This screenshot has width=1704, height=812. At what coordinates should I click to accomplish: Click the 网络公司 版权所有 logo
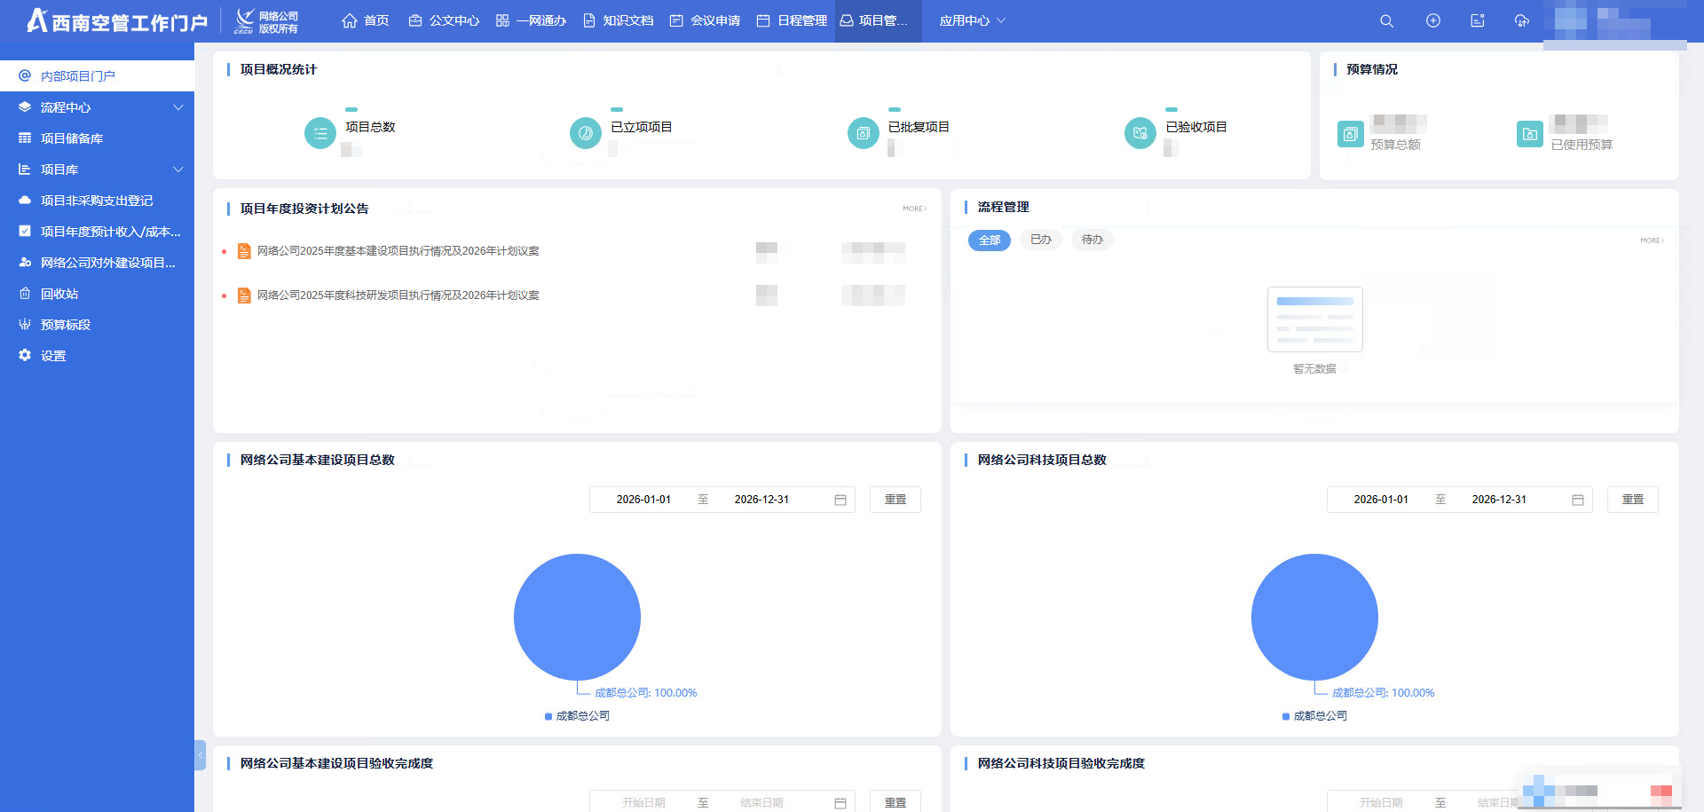pos(267,21)
